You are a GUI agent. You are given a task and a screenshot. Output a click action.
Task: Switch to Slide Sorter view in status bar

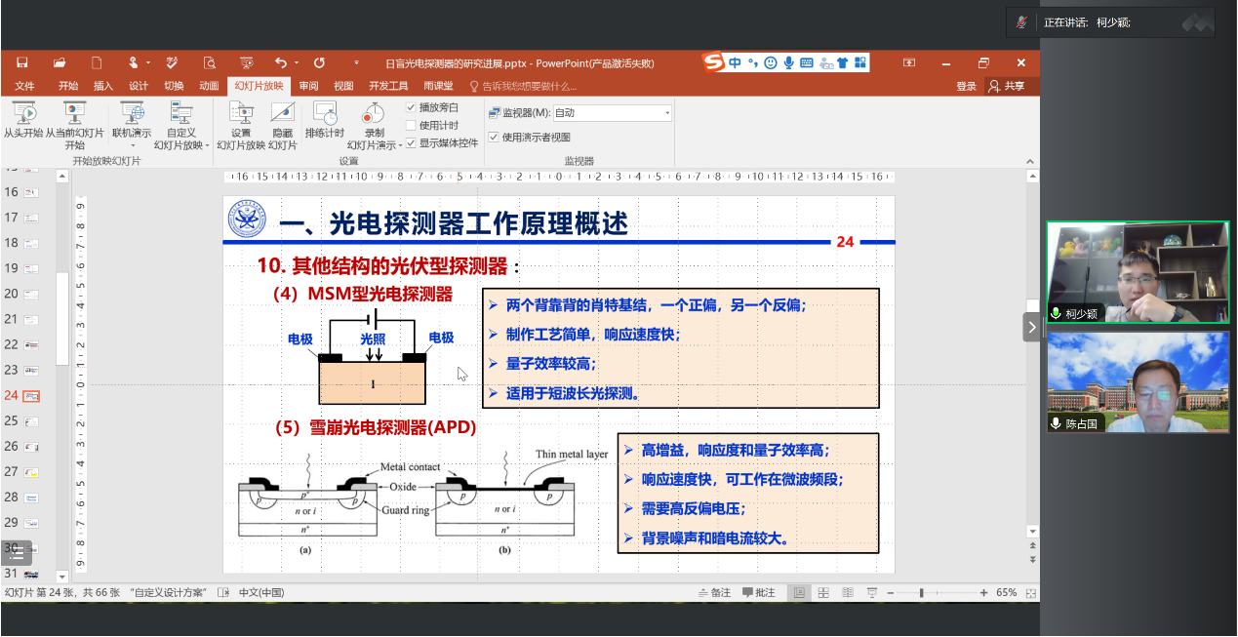(823, 593)
